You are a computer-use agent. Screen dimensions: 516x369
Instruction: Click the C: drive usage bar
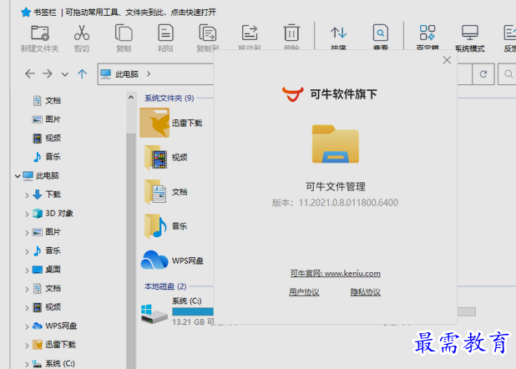click(x=193, y=311)
